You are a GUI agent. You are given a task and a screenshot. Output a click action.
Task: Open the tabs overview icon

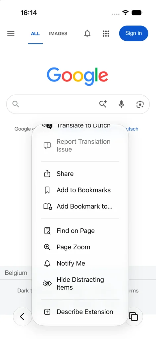[133, 316]
